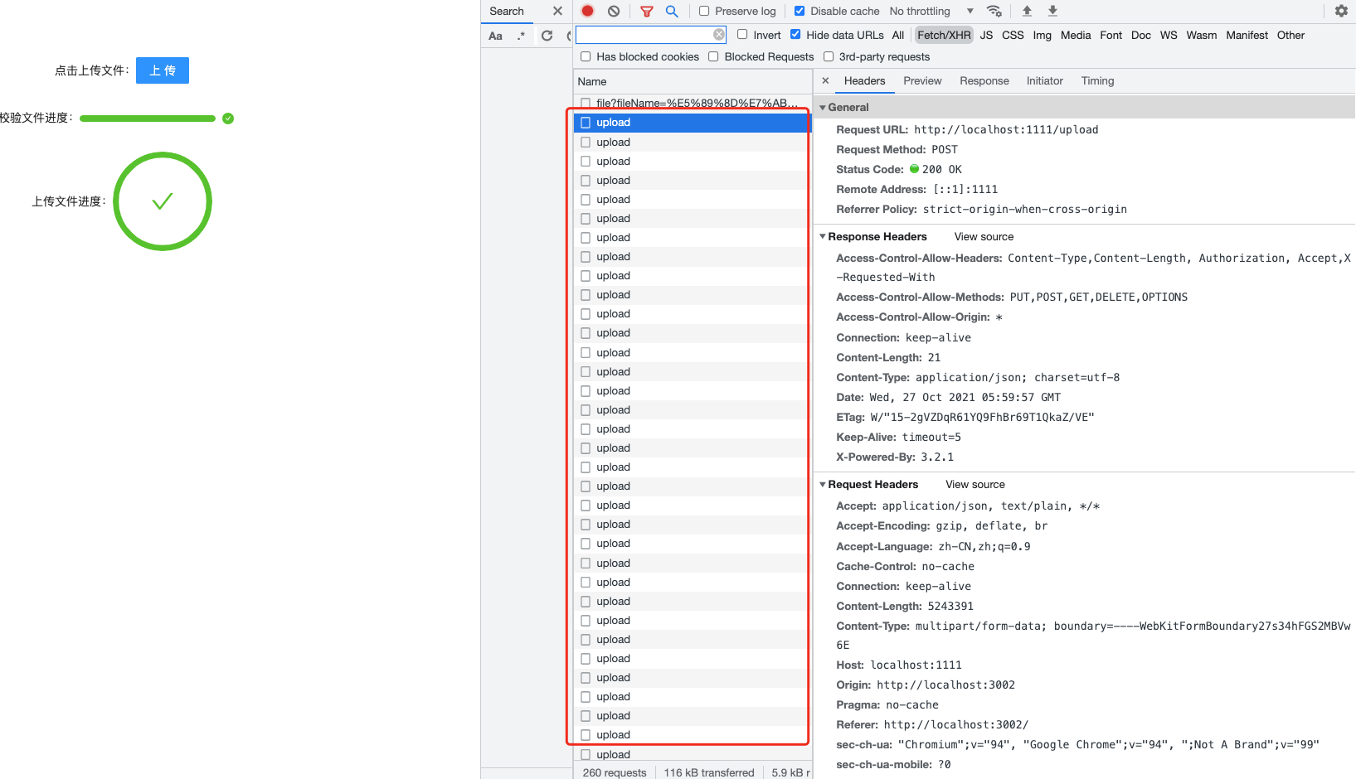Toggle match case Aa in search
The height and width of the screenshot is (779, 1356).
pos(495,36)
